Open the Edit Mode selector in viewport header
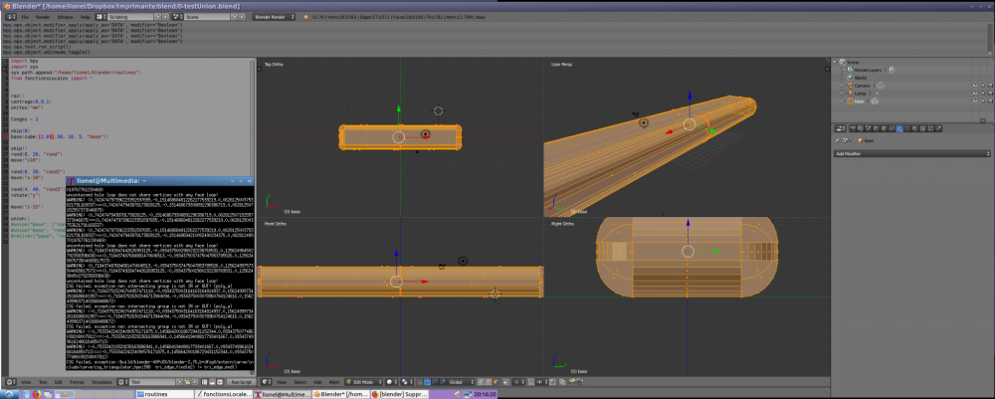 point(361,381)
